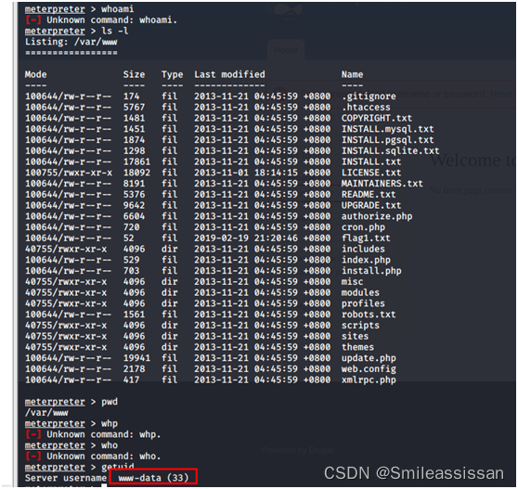Select the sites directory name
This screenshot has height=489, width=518.
point(355,336)
